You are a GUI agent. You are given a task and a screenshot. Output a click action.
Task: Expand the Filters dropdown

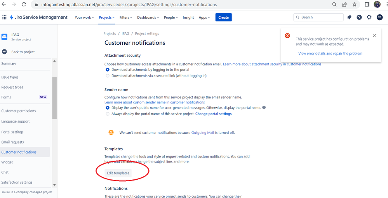(x=126, y=18)
